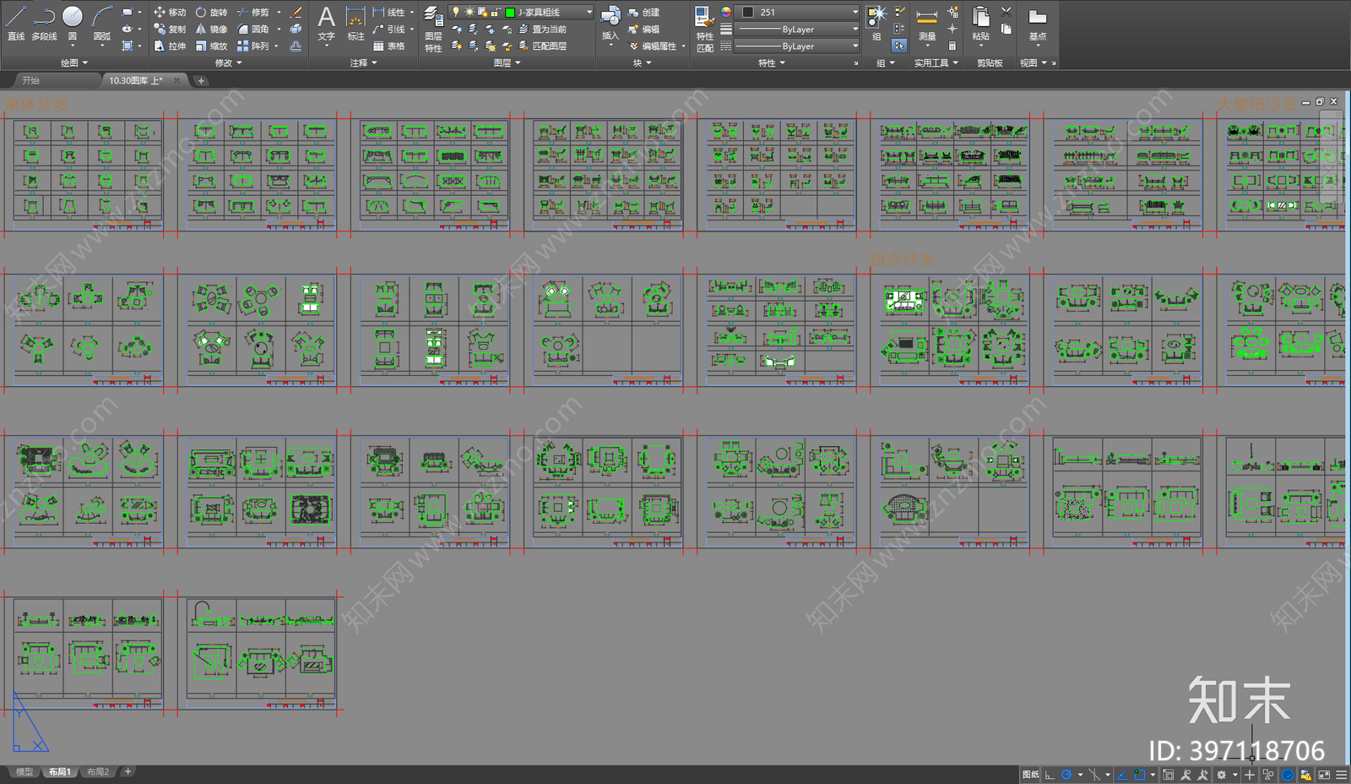Open the Array (阵列) tool
This screenshot has height=784, width=1351.
252,46
